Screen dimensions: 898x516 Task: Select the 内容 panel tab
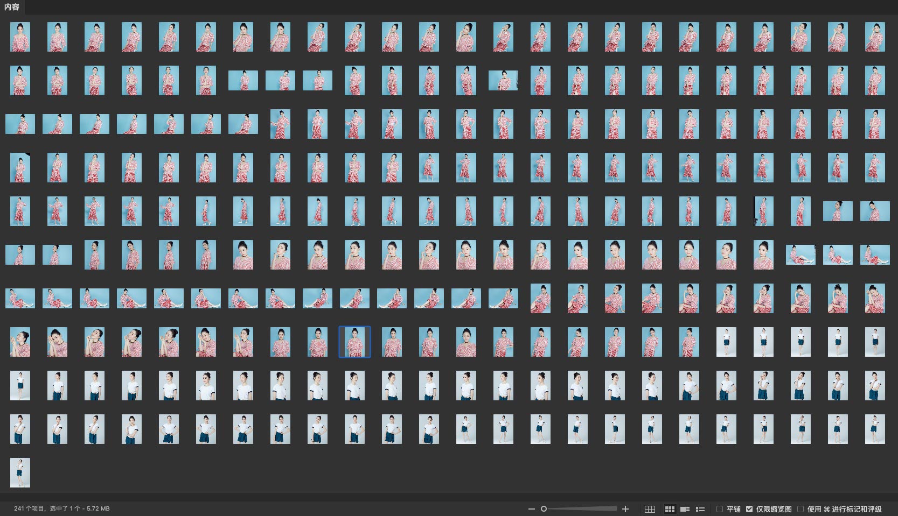(12, 7)
